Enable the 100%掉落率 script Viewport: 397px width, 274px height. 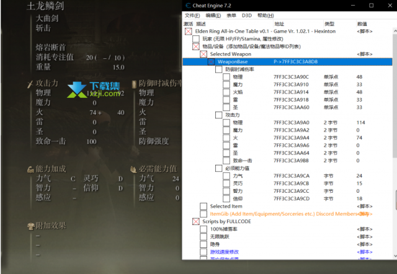pos(203,229)
